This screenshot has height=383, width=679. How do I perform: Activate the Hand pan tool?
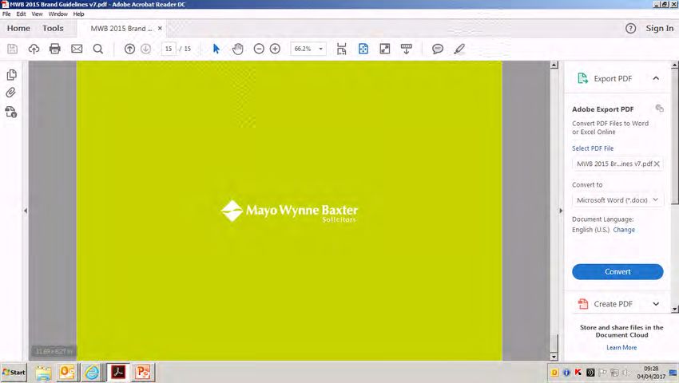point(237,49)
